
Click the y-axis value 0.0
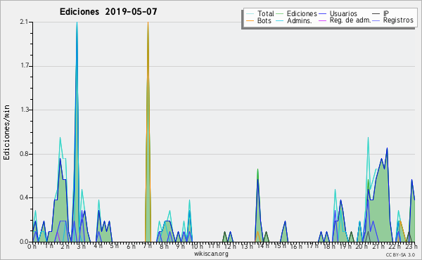24,242
